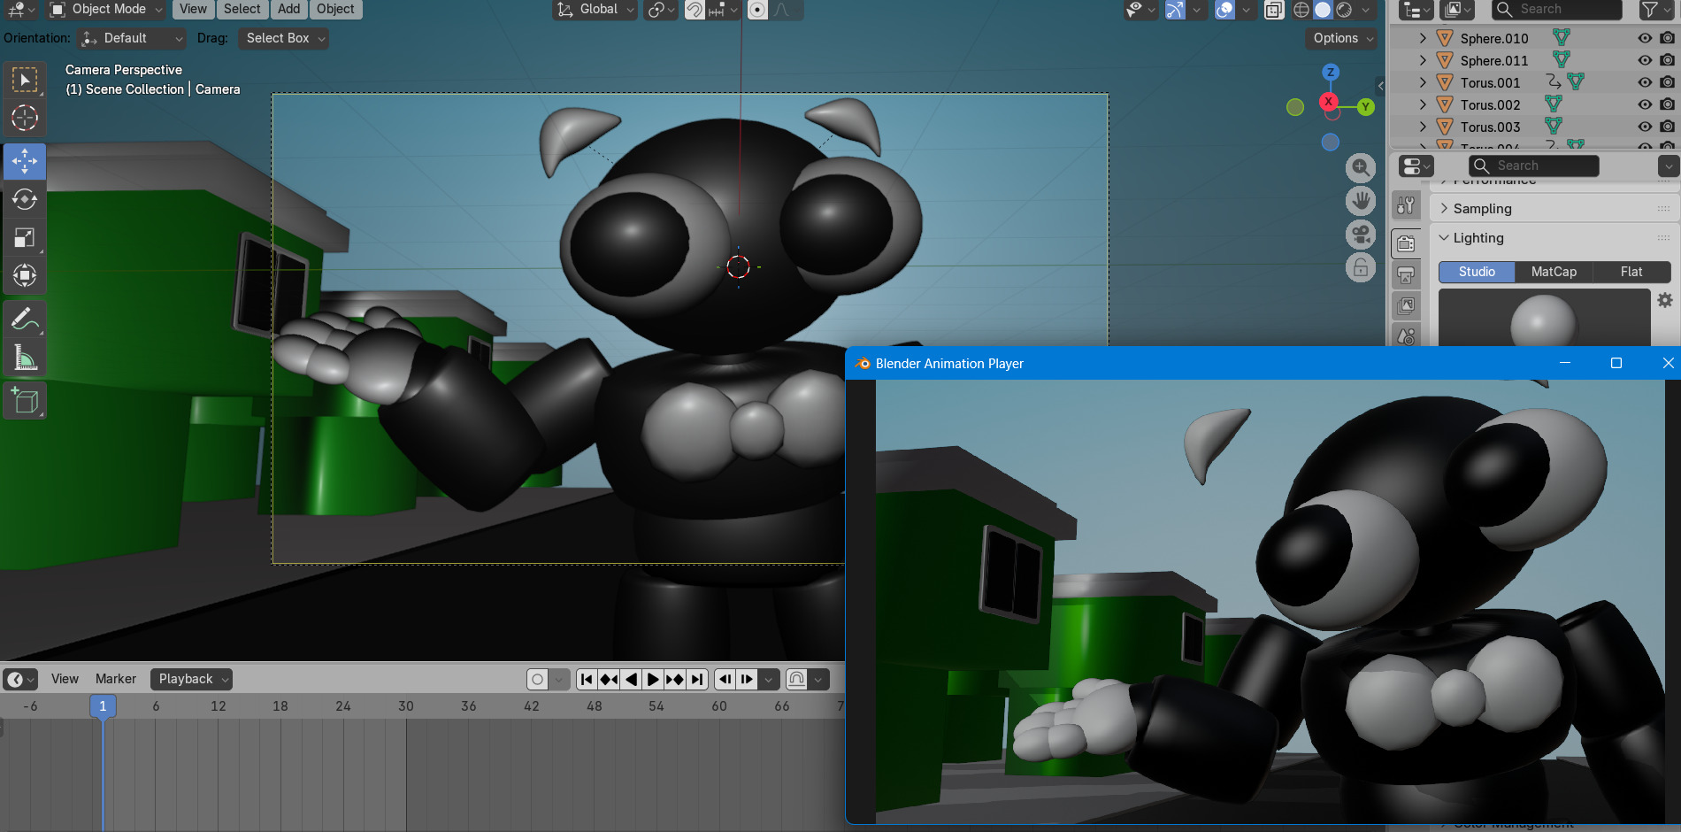Expand the Sampling panel
Image resolution: width=1681 pixels, height=832 pixels.
1482,209
